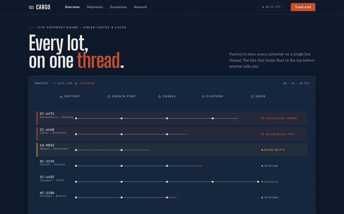Click the Guayaquil → NY/NJ route text
Viewport: 344px width, 214px height.
(52, 180)
